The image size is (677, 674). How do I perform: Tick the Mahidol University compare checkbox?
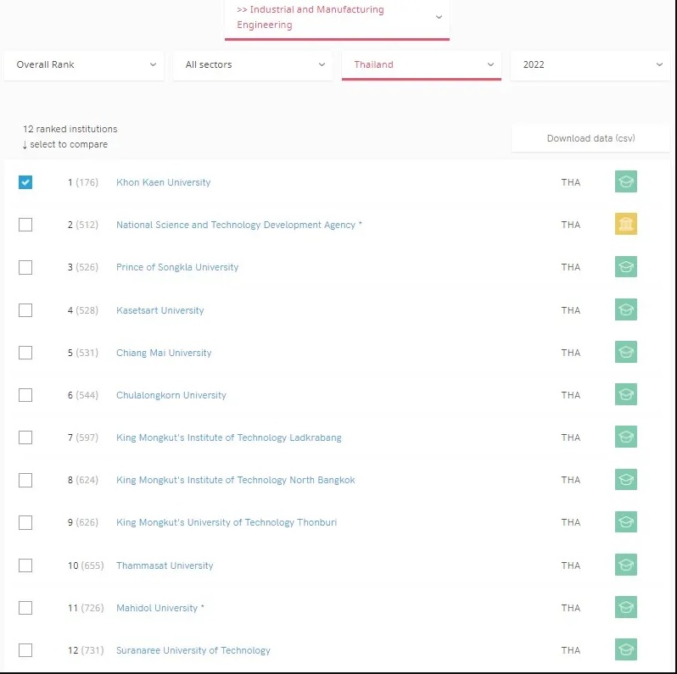(x=25, y=608)
